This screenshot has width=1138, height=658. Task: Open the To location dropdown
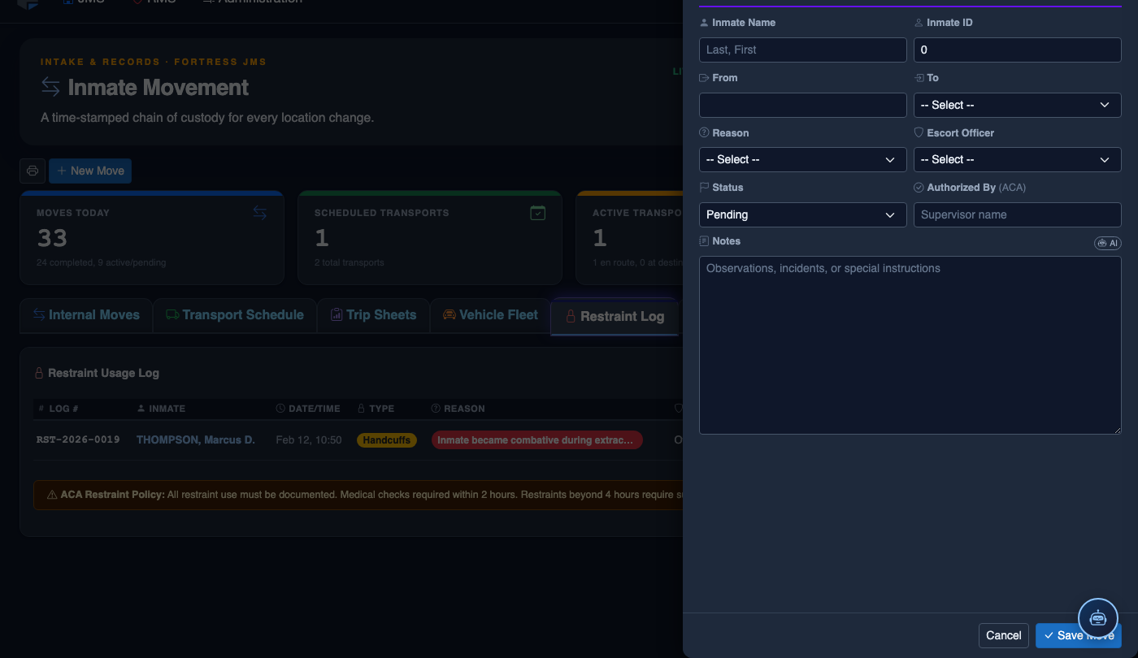tap(1018, 105)
